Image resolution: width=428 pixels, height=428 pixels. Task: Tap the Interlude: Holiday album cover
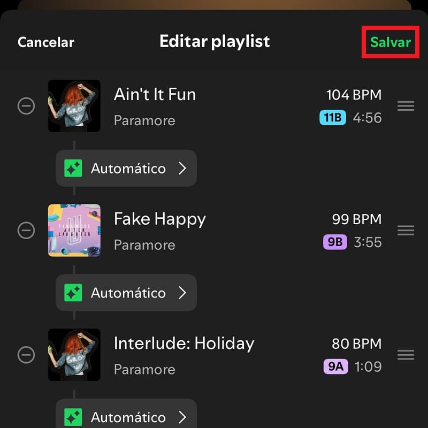(74, 355)
